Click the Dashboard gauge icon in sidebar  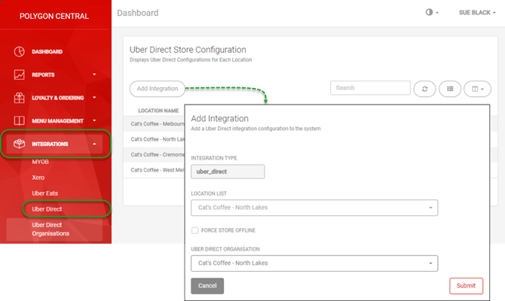point(19,52)
